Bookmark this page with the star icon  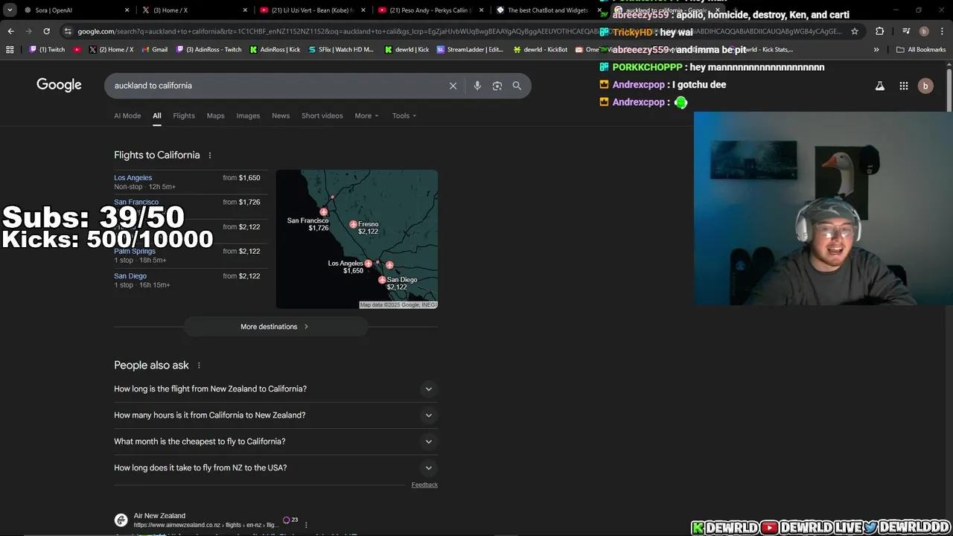coord(855,31)
